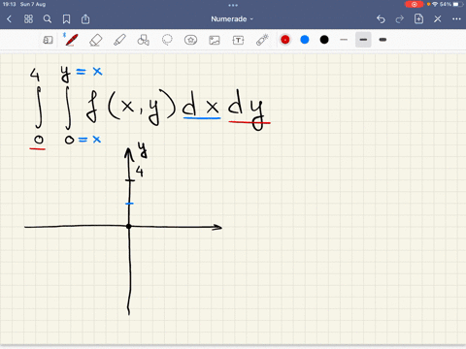Image resolution: width=466 pixels, height=349 pixels.
Task: Activate the laser pointer tool
Action: 262,40
